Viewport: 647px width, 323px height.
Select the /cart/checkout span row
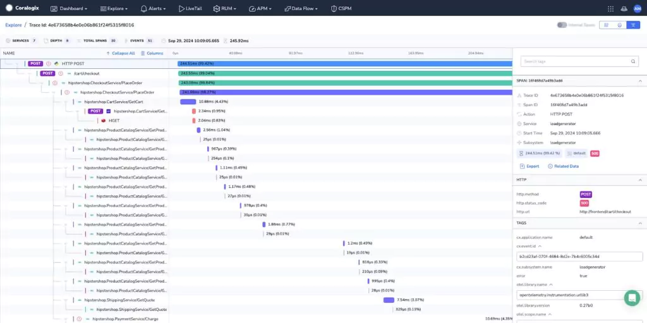[x=256, y=73]
